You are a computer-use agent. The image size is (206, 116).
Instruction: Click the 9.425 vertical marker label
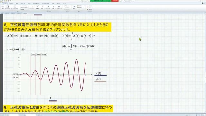tap(39, 54)
